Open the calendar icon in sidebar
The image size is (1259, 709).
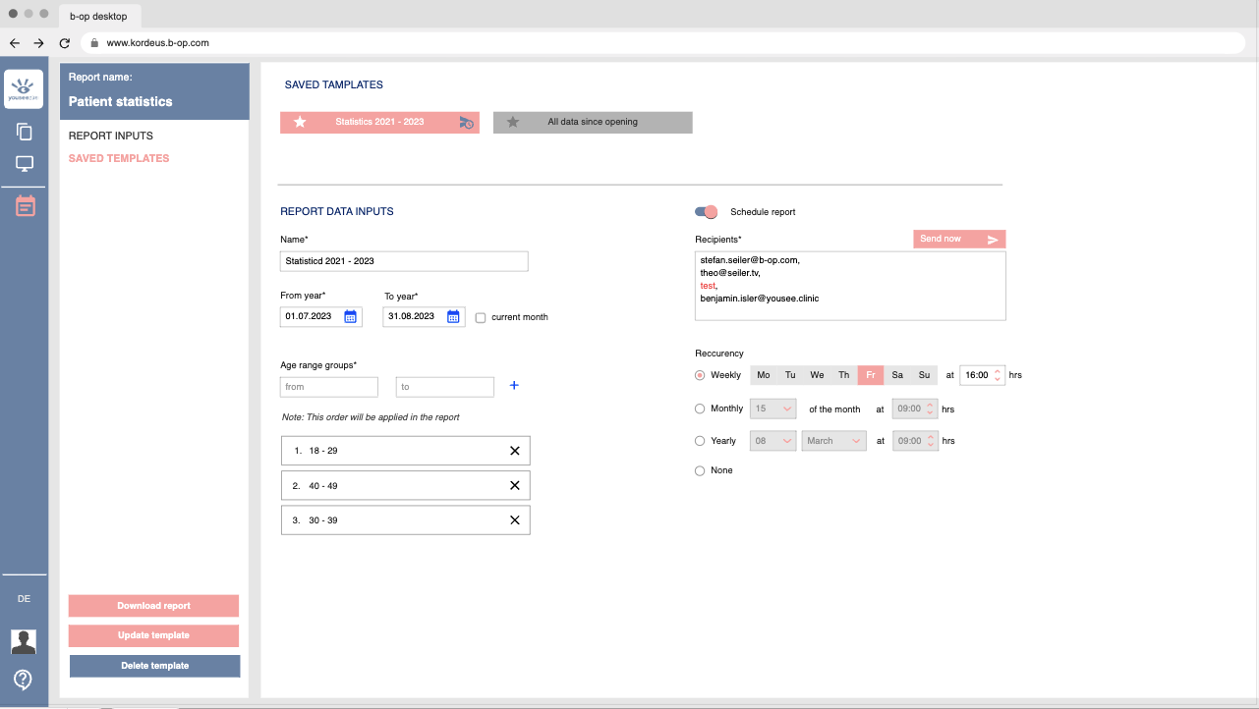pos(25,206)
